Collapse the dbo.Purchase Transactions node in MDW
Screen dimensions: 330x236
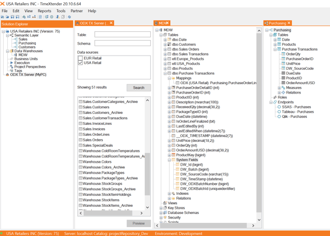165,73
